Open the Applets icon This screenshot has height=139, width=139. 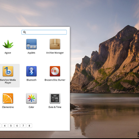[31, 44]
